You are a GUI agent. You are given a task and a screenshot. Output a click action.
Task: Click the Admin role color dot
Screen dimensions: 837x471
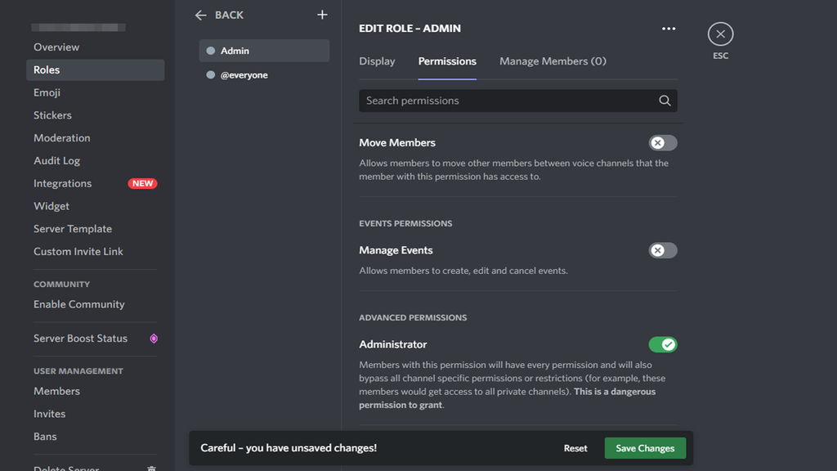coord(213,51)
